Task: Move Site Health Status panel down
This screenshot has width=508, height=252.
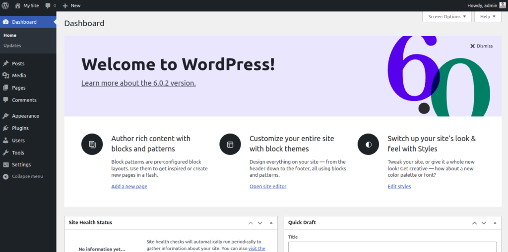Action: tap(260, 223)
